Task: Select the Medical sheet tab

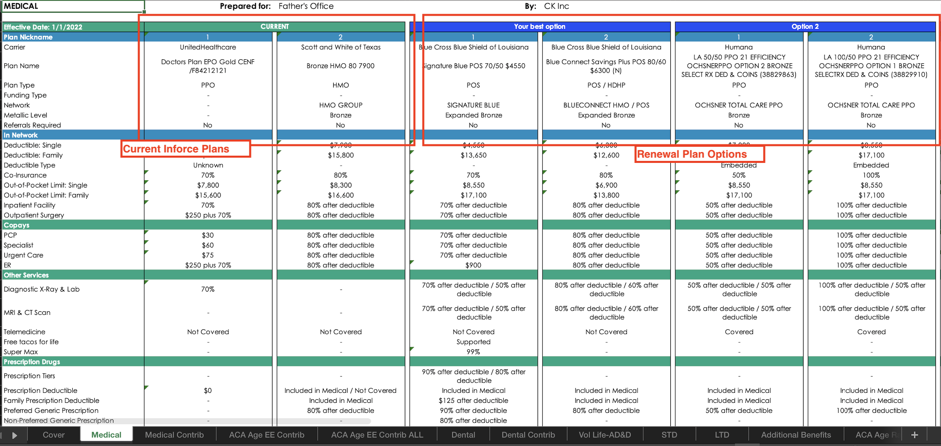Action: click(106, 435)
